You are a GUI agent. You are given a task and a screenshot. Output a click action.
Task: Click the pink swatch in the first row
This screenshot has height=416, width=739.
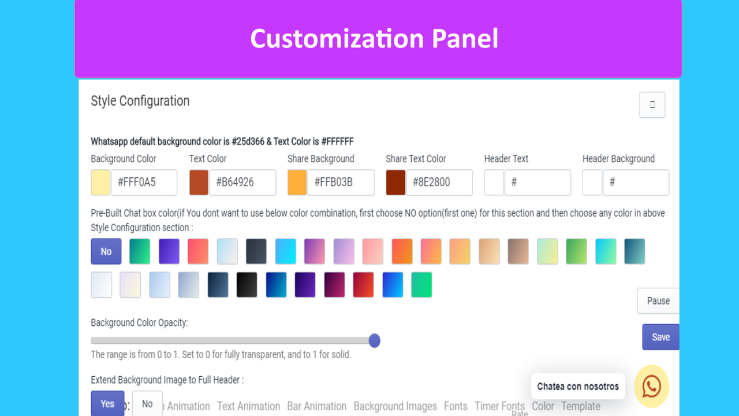pos(372,251)
